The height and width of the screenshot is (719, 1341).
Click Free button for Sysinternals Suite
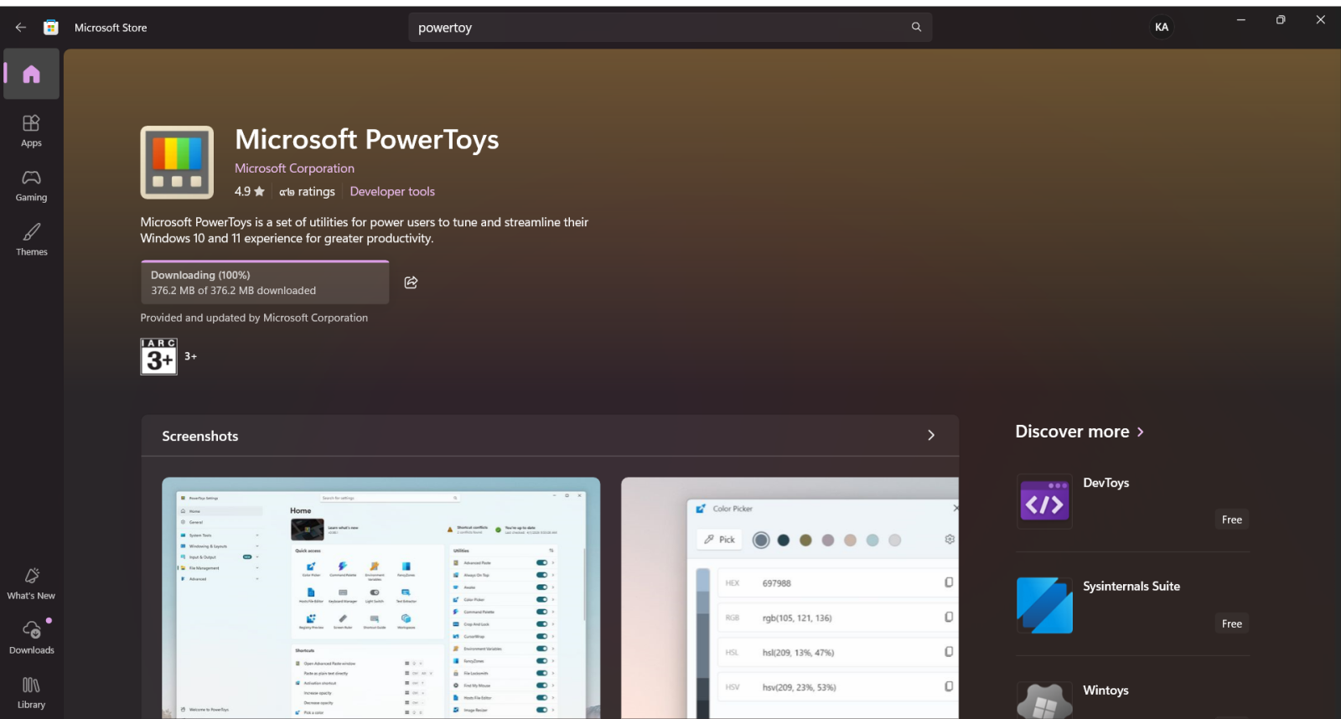[x=1231, y=623]
